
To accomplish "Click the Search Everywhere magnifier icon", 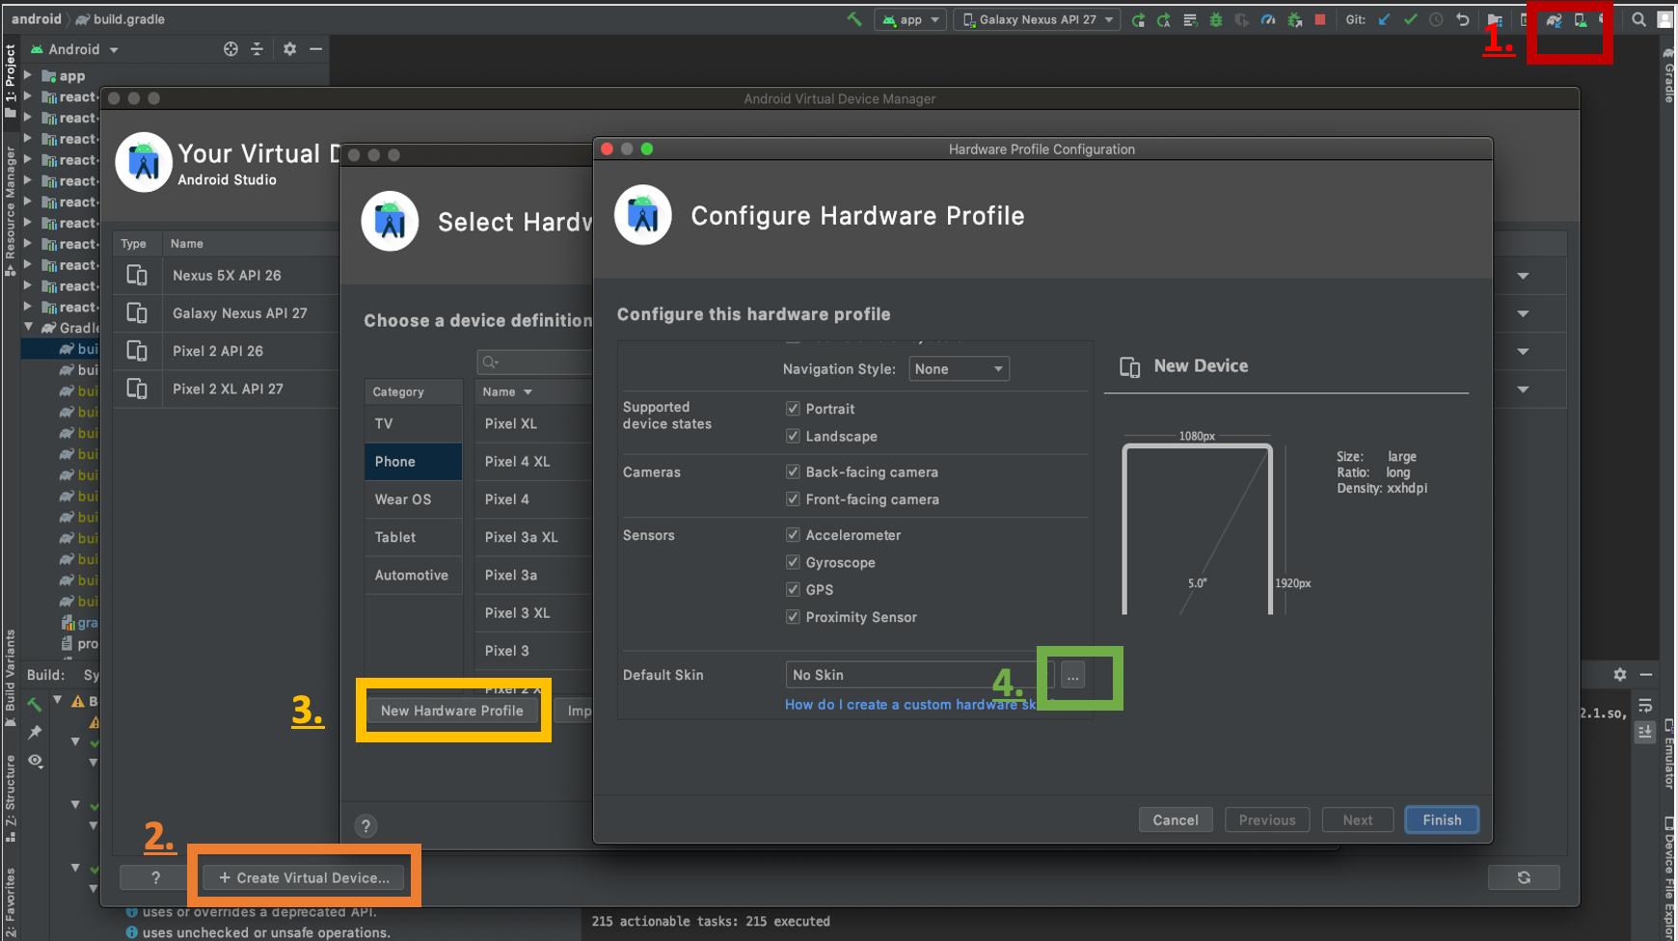I will tap(1638, 19).
